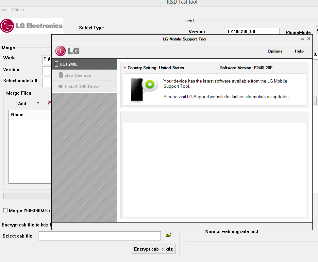
Task: Browse for cab file with folder icon
Action: 168,235
